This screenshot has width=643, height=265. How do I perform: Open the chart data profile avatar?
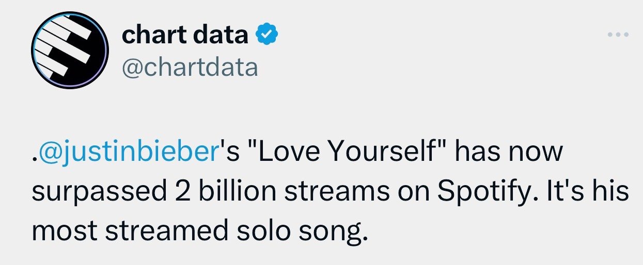(69, 50)
